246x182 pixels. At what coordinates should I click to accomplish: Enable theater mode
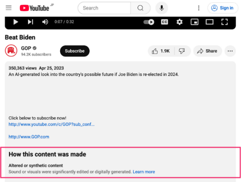pyautogui.click(x=209, y=22)
